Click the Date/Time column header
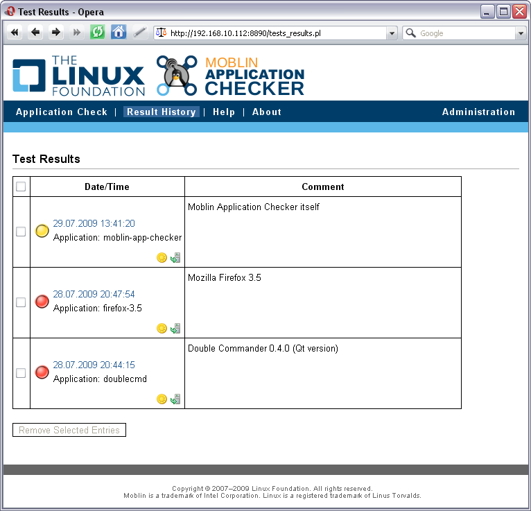This screenshot has width=531, height=511. pos(107,187)
